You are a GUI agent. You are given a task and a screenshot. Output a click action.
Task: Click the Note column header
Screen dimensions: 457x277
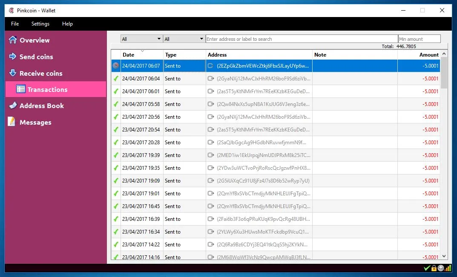coord(355,55)
